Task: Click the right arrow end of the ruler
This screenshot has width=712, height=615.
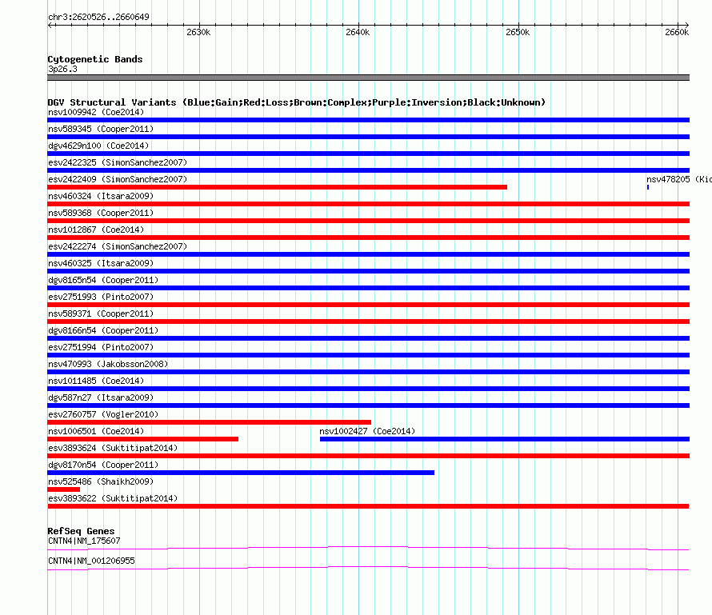Action: pyautogui.click(x=687, y=25)
